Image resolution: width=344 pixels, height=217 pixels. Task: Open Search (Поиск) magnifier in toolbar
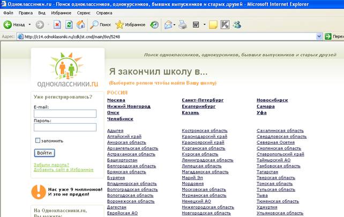click(95, 25)
